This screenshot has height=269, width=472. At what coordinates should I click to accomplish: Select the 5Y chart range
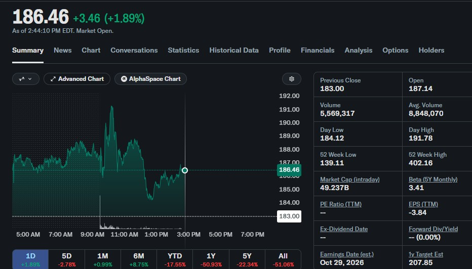(x=247, y=259)
